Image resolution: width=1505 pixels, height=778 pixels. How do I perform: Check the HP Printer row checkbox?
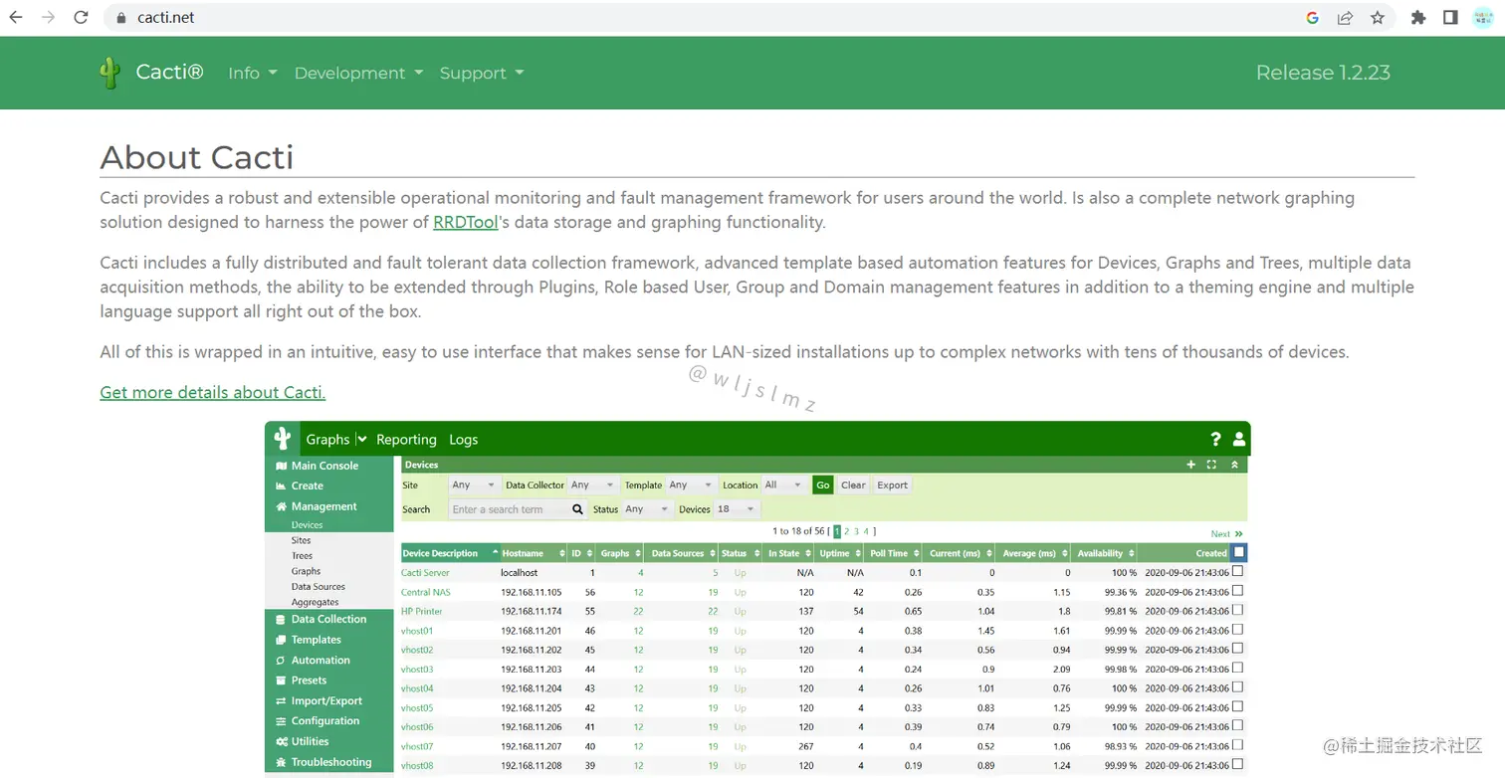(1238, 611)
